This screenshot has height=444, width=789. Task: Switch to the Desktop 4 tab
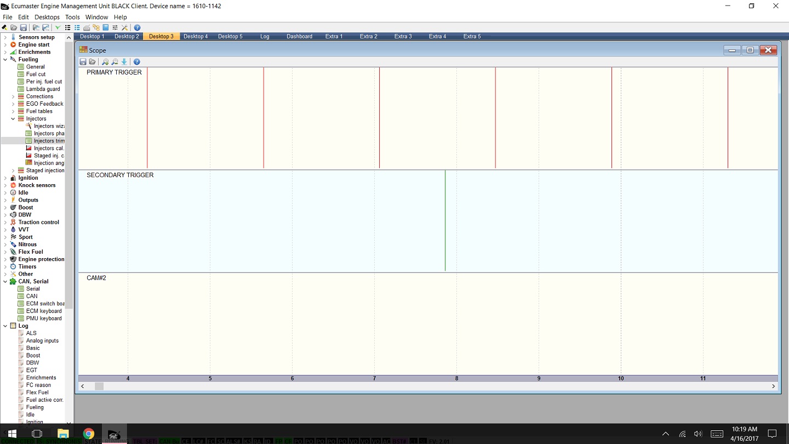[x=196, y=36]
